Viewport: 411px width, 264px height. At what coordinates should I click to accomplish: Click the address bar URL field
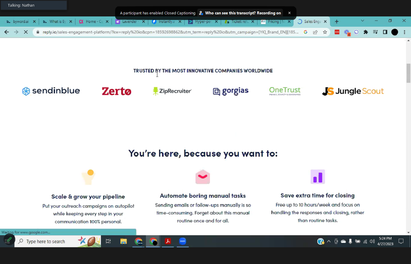(170, 32)
